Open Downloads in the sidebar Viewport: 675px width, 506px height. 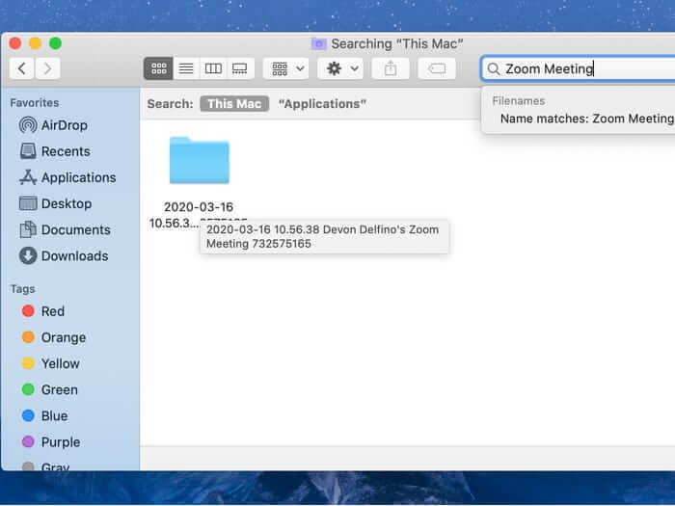point(74,256)
